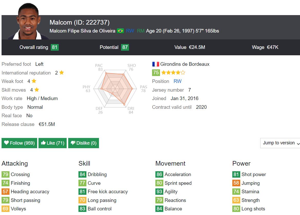This screenshot has height=215, width=300.
Task: Click the Overall rating 81 badge
Action: (54, 47)
